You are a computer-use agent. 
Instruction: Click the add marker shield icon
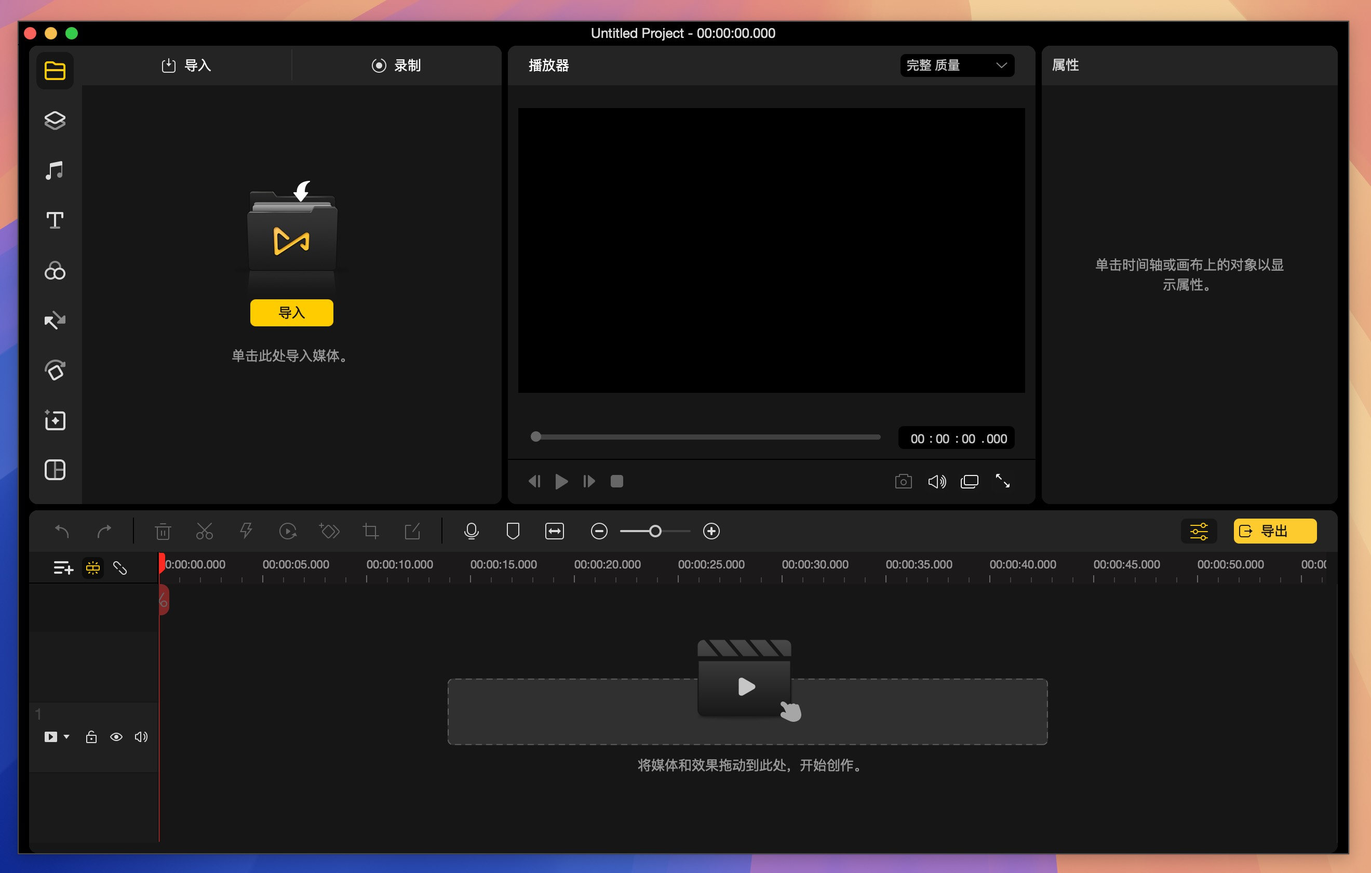(513, 531)
